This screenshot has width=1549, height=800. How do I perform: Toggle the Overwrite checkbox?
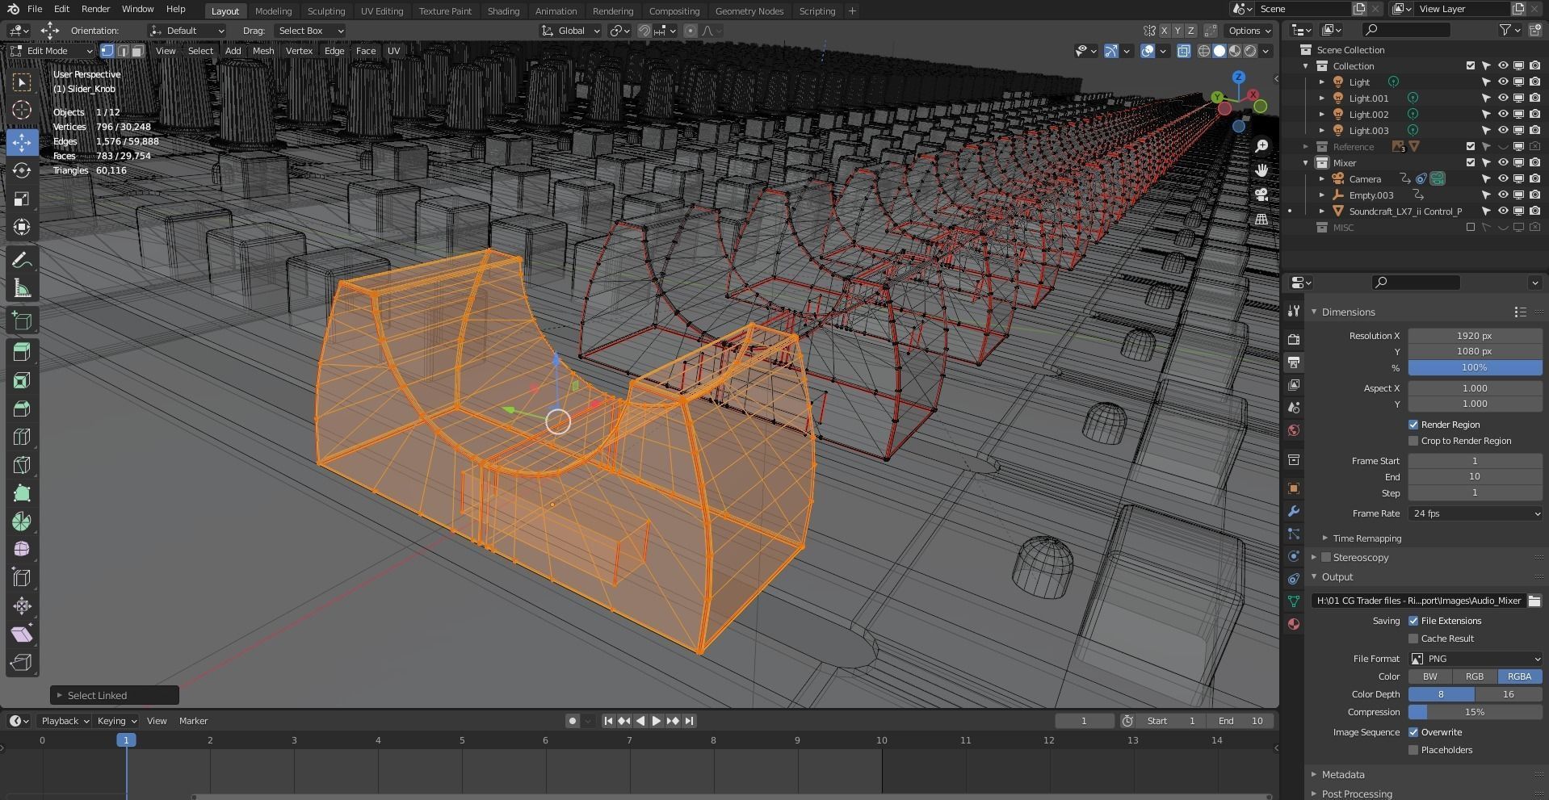coord(1413,732)
